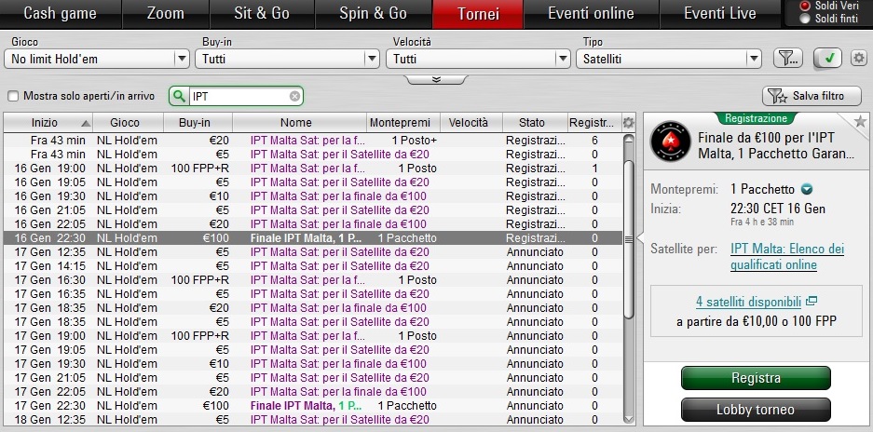This screenshot has height=432, width=873.
Task: Click the Salva filtro button
Action: (x=812, y=96)
